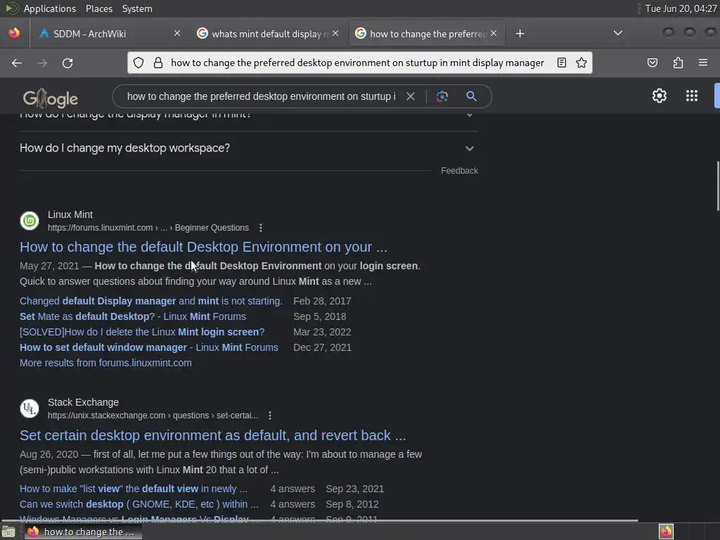Open Changed default Display manager sublink
Viewport: 720px width, 540px height.
(151, 301)
